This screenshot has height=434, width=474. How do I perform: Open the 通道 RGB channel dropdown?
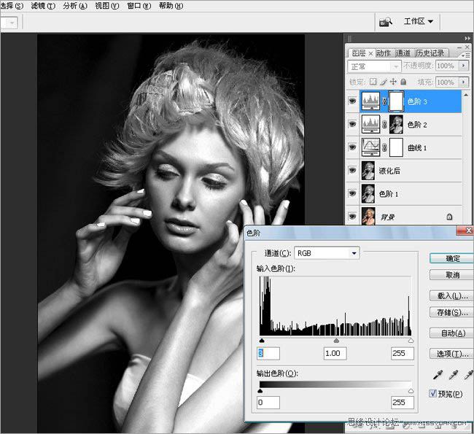(x=327, y=253)
